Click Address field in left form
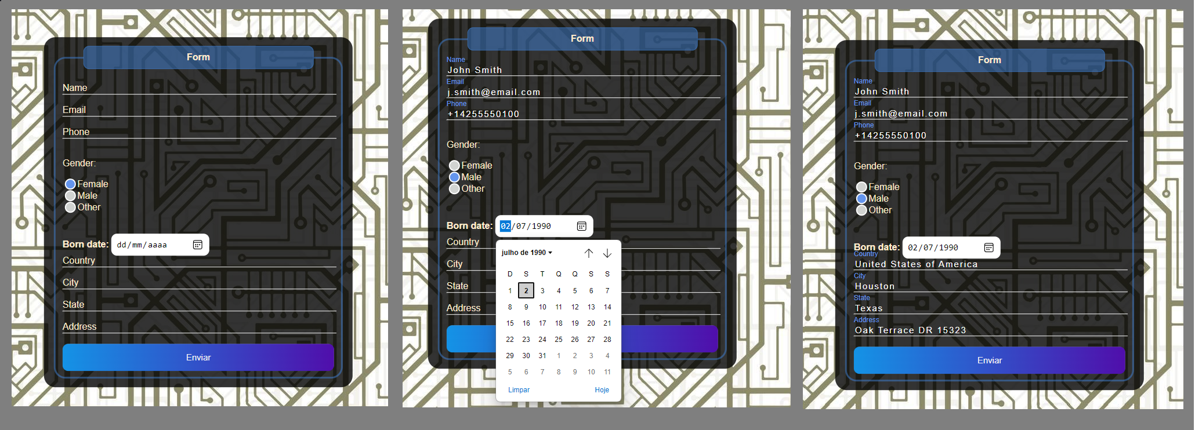 (x=199, y=327)
